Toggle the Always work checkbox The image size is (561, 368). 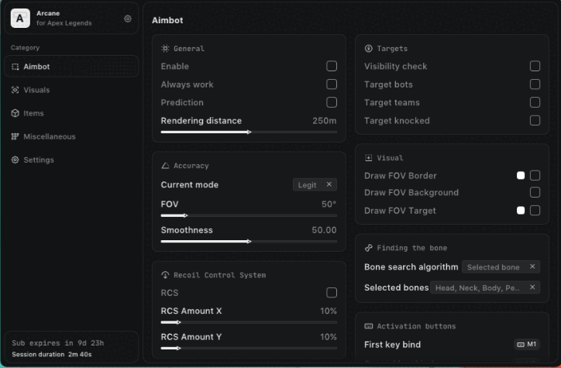(332, 84)
